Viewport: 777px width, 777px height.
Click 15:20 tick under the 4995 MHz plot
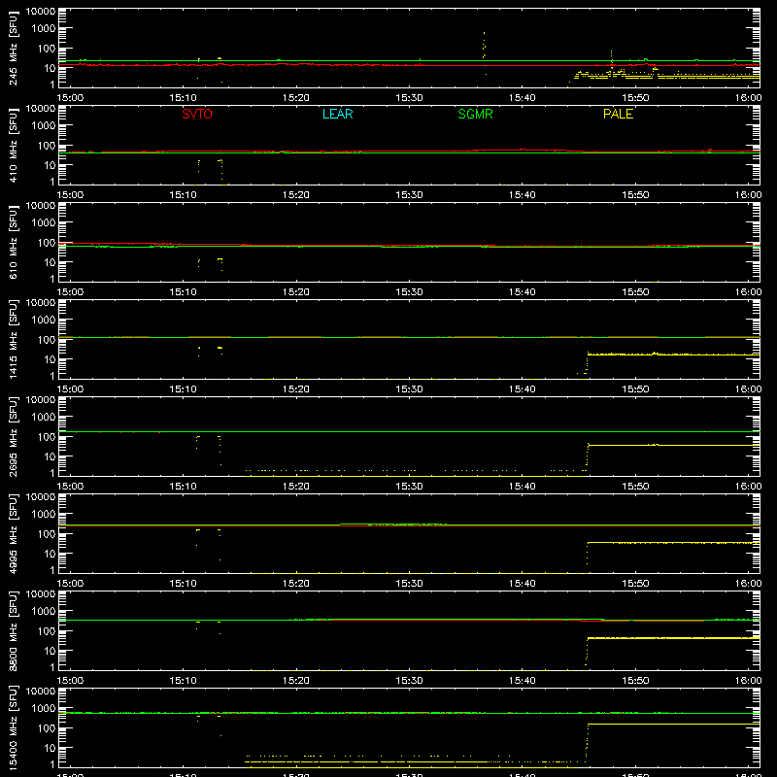click(x=296, y=584)
